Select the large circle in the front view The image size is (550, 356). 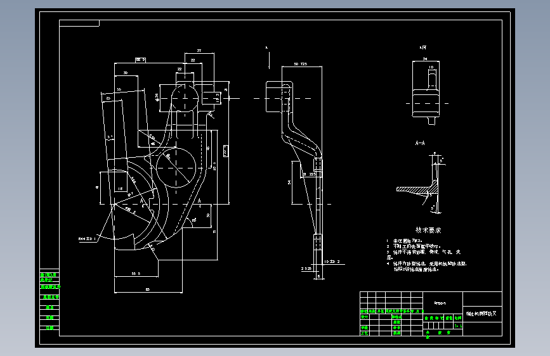[x=176, y=167]
